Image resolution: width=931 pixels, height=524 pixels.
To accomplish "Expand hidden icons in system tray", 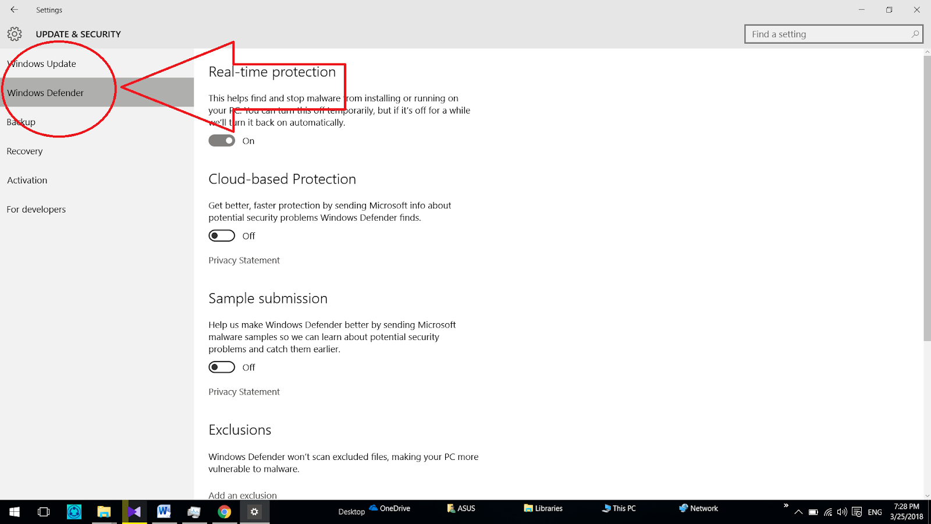I will click(798, 512).
